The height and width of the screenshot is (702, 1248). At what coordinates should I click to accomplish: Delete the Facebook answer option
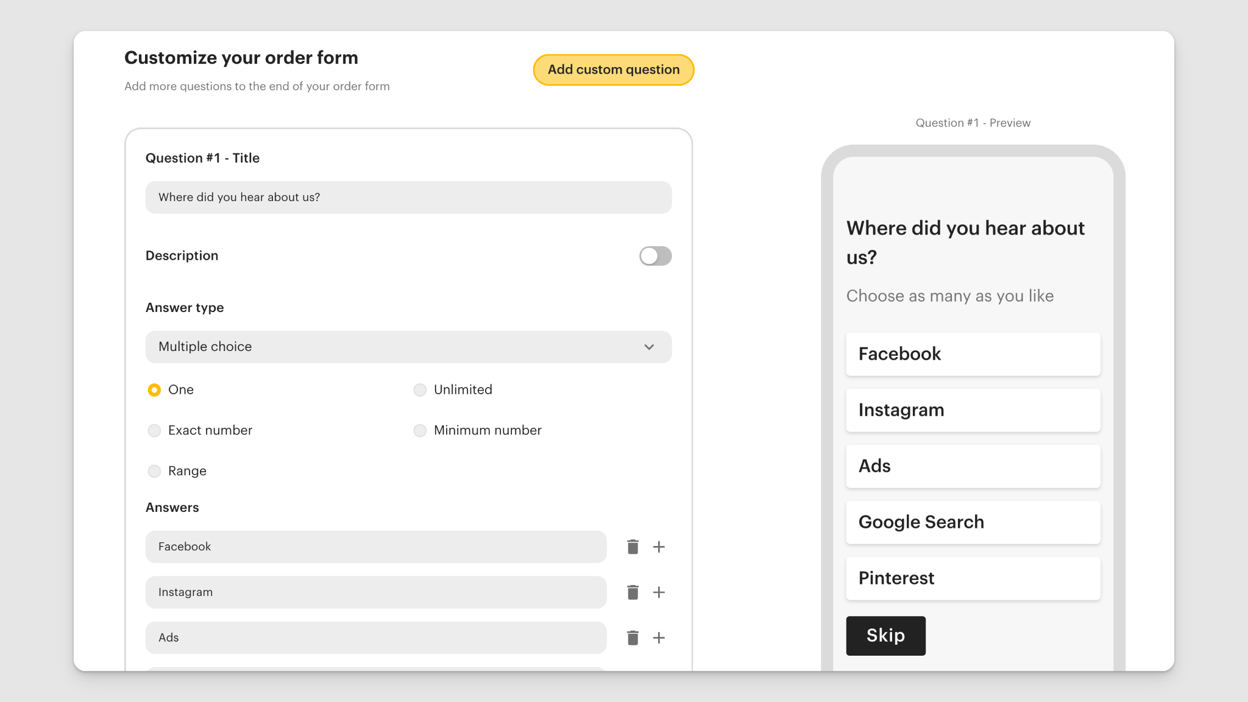pyautogui.click(x=633, y=547)
